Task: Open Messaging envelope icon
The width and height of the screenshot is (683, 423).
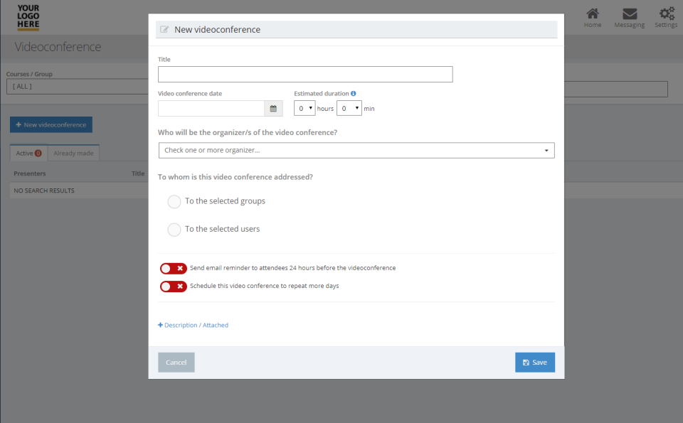Action: coord(629,14)
